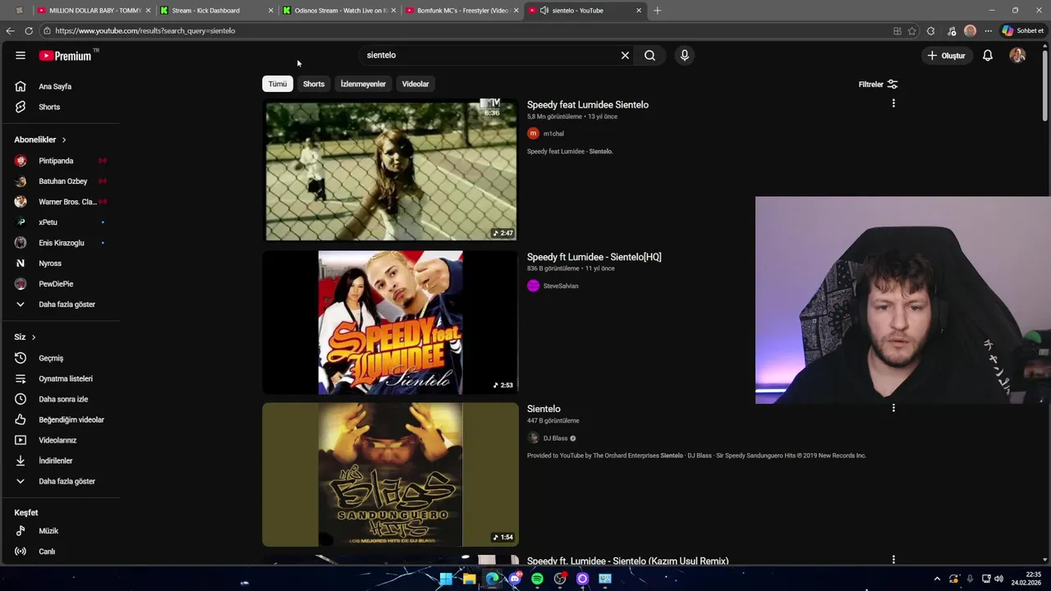
Task: Open the YouTube hamburger guide menu
Action: (x=21, y=55)
